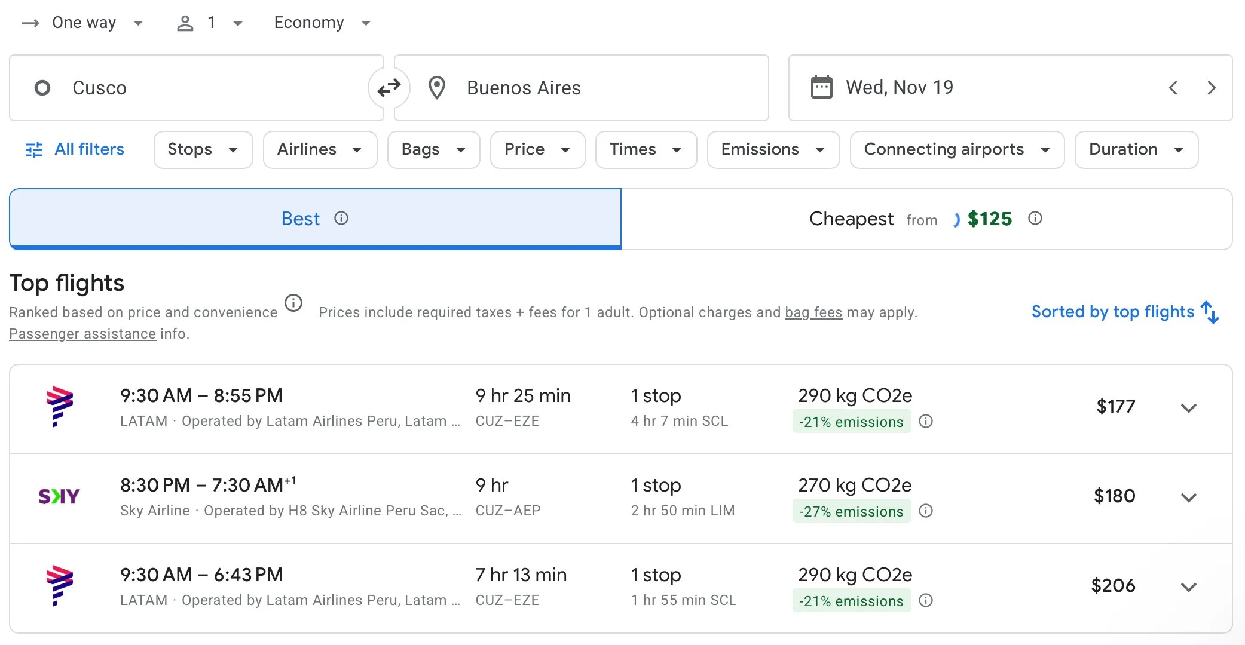Swap origin and destination cities
The image size is (1245, 645).
[x=389, y=88]
